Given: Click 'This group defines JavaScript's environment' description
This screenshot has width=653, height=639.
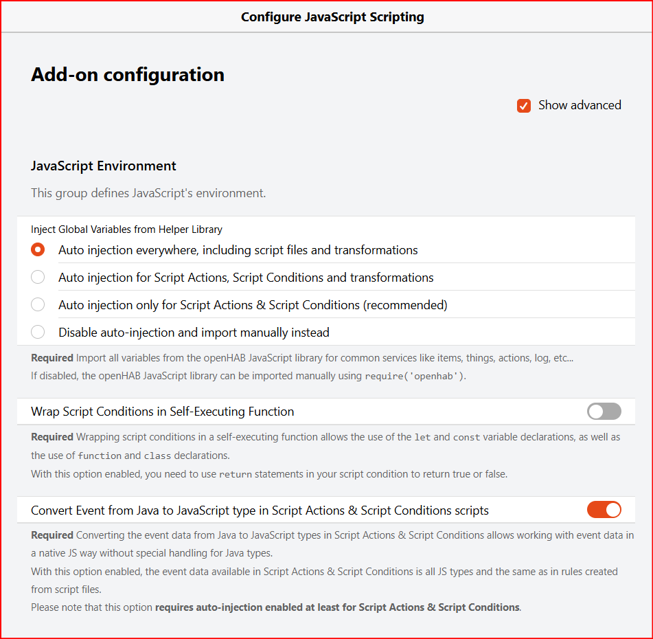Looking at the screenshot, I should tap(148, 193).
